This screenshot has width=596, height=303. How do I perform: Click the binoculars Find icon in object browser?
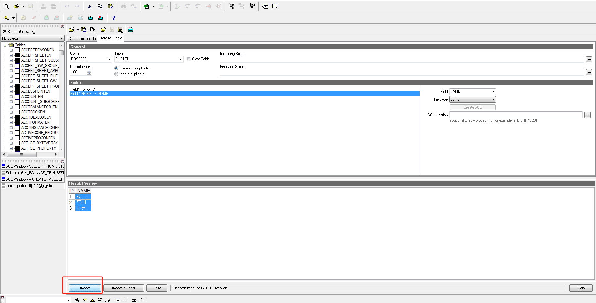pos(21,32)
